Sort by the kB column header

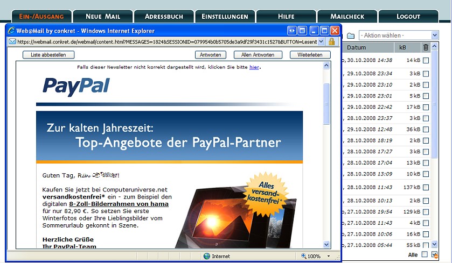click(407, 47)
